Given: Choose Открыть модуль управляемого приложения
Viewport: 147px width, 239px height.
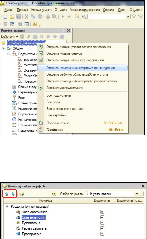Looking at the screenshot, I should click(83, 47).
